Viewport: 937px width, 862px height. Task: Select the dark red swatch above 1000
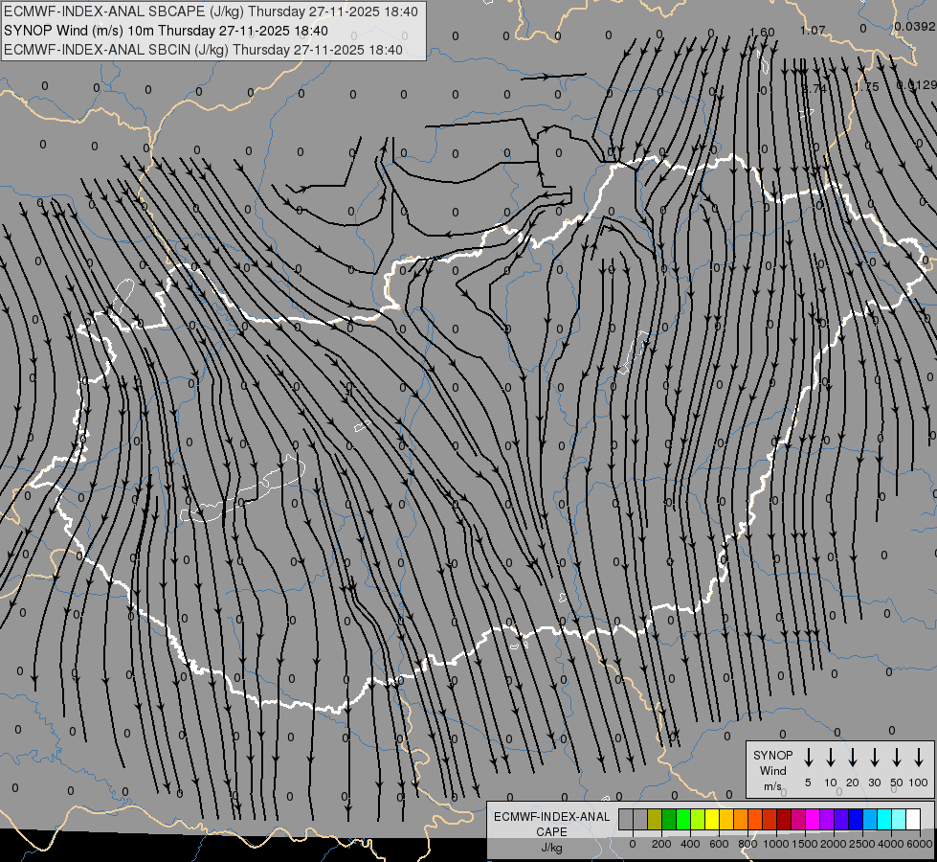click(x=784, y=819)
